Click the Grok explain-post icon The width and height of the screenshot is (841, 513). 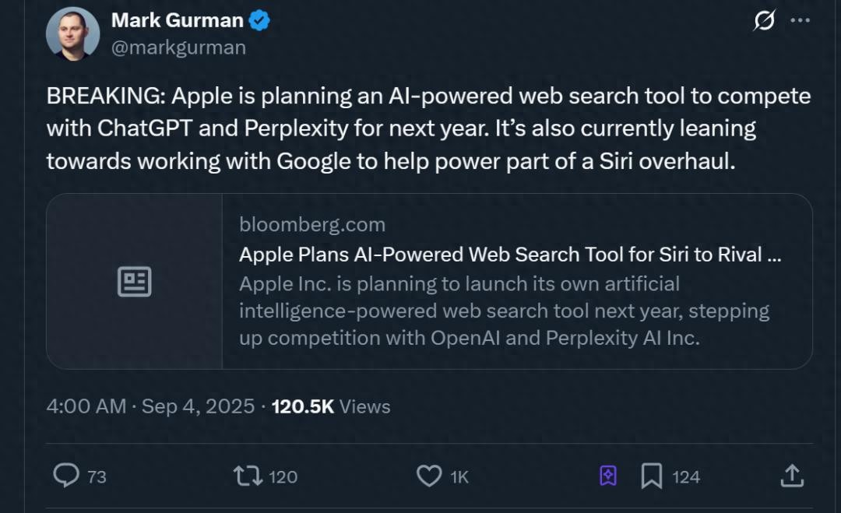pyautogui.click(x=765, y=21)
